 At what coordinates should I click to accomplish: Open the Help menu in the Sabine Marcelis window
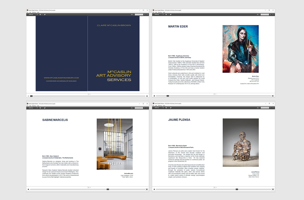coord(38,106)
